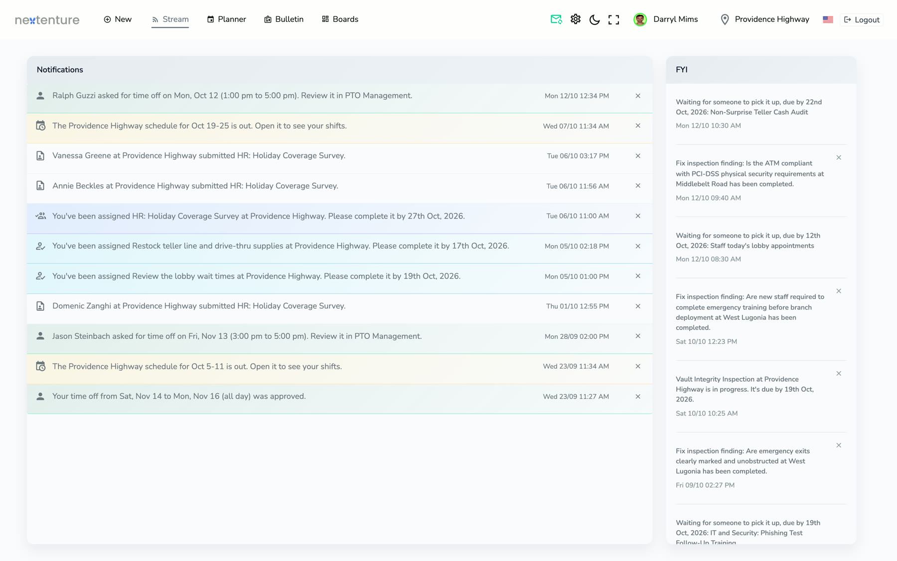Dismiss Review lobby wait times notification
897x561 pixels.
coord(638,276)
